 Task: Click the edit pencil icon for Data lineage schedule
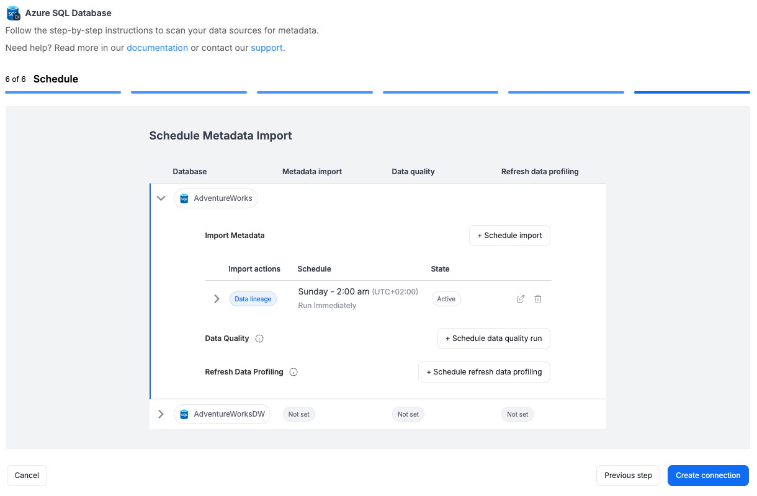click(x=521, y=299)
